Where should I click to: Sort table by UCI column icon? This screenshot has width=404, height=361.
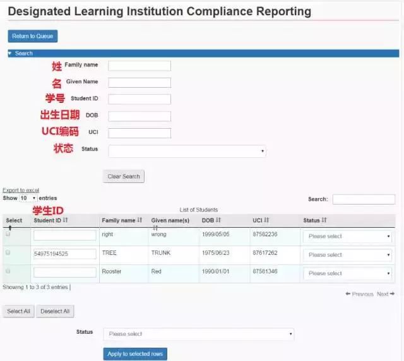pyautogui.click(x=266, y=220)
